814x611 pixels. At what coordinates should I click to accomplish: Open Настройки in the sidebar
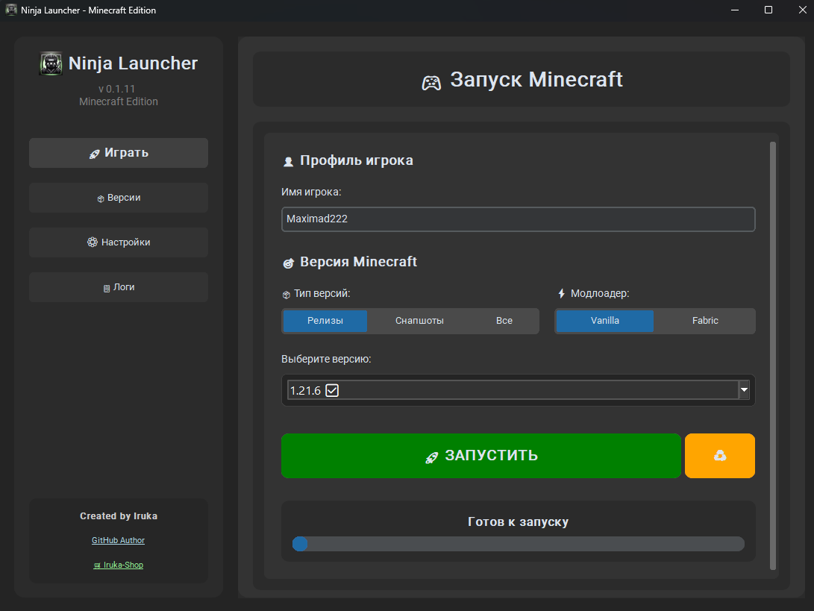(119, 242)
